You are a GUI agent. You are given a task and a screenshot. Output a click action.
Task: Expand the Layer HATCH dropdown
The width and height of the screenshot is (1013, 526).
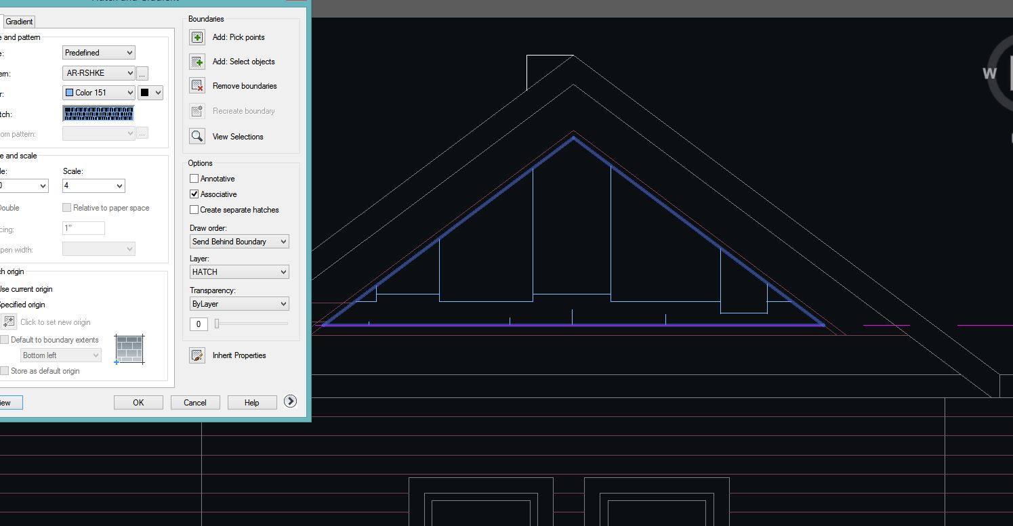(x=239, y=272)
